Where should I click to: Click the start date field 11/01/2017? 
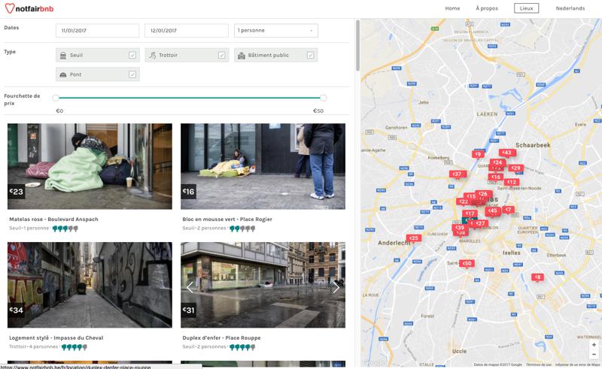click(x=97, y=31)
